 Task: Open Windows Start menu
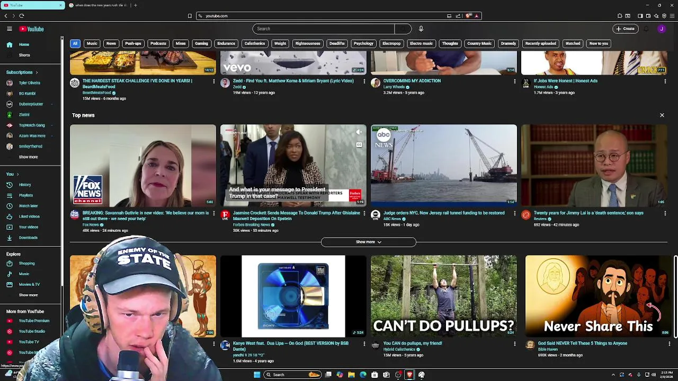[x=257, y=375]
